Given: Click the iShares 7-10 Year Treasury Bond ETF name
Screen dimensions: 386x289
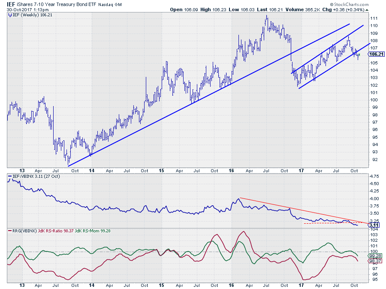Looking at the screenshot, I should pyautogui.click(x=56, y=4).
